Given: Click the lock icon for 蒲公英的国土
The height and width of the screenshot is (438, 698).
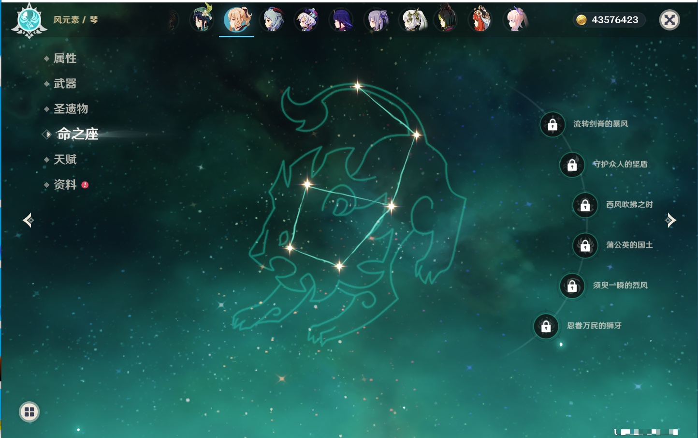Looking at the screenshot, I should point(585,245).
